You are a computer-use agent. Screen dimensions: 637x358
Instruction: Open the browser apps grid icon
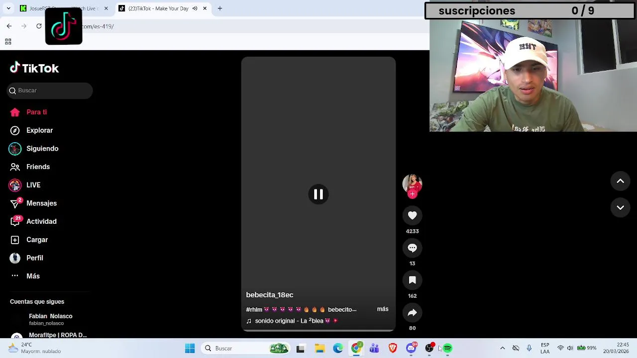[x=8, y=42]
